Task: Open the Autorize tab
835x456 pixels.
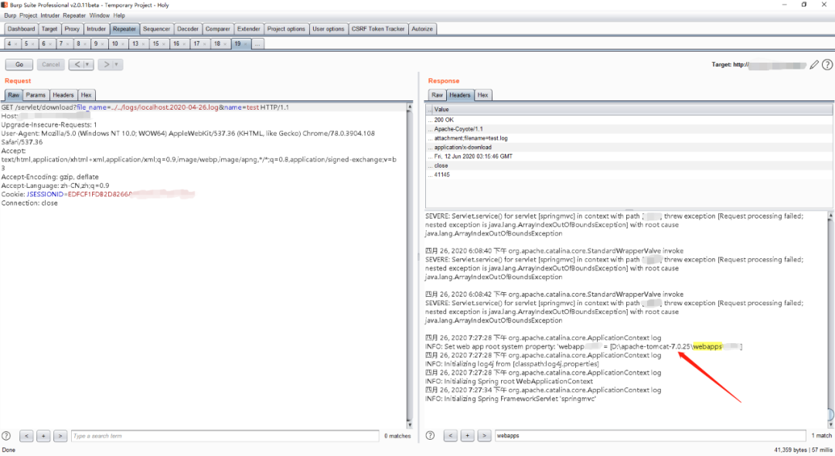Action: tap(422, 29)
